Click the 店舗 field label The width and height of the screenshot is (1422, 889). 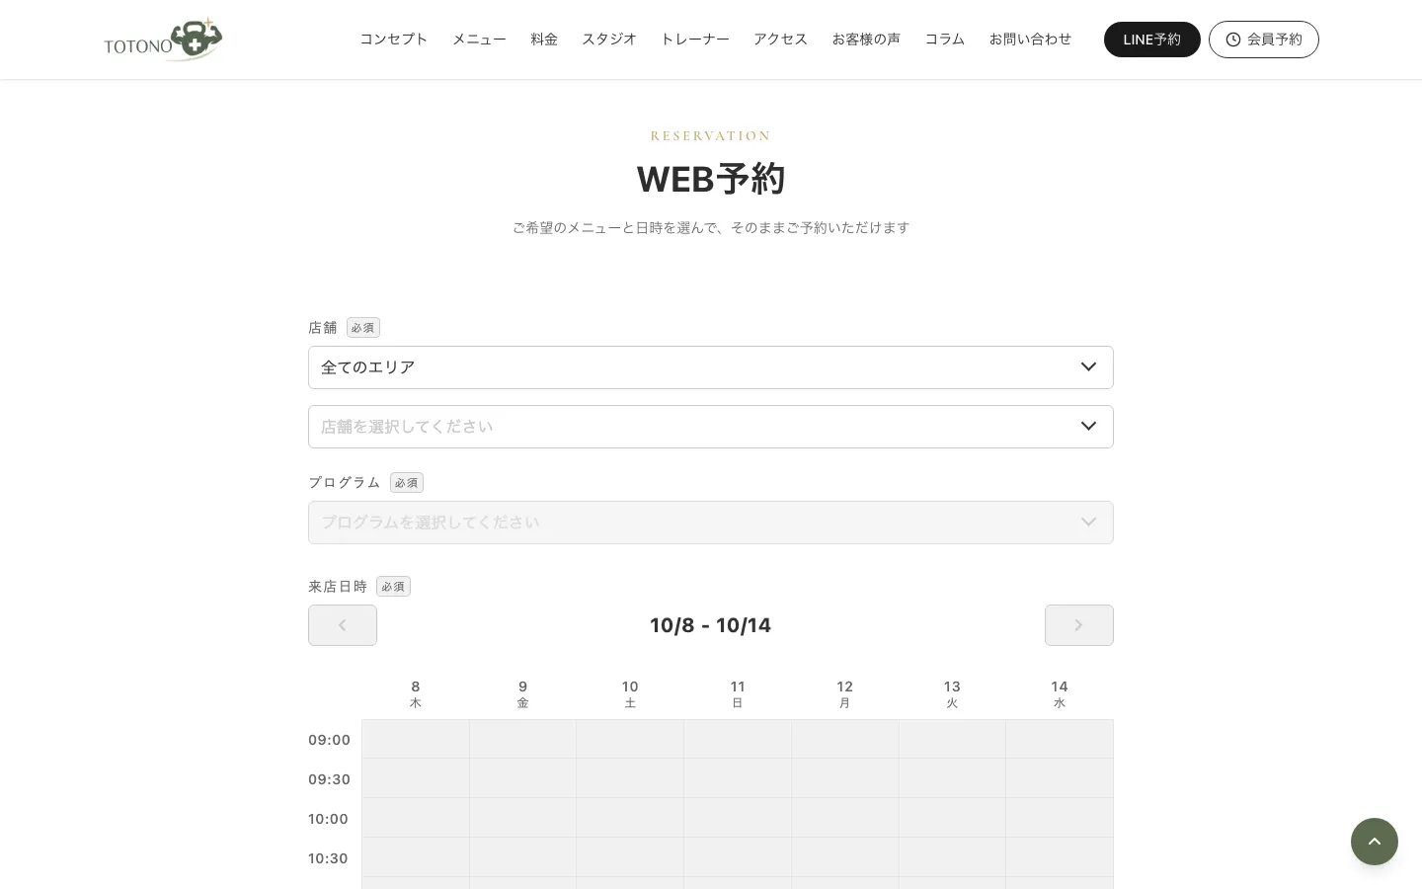pyautogui.click(x=323, y=328)
